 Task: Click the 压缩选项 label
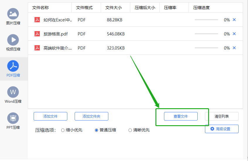pyautogui.click(x=46, y=130)
